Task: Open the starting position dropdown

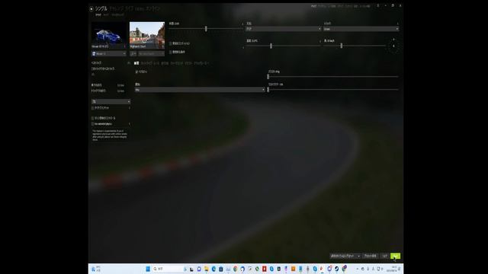Action: (200, 90)
